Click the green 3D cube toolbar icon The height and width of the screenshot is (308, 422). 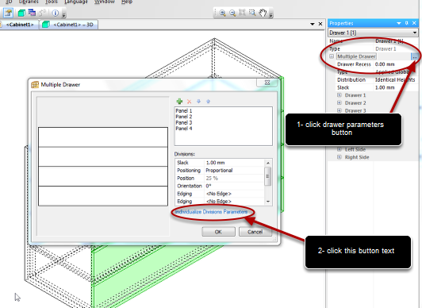21,13
